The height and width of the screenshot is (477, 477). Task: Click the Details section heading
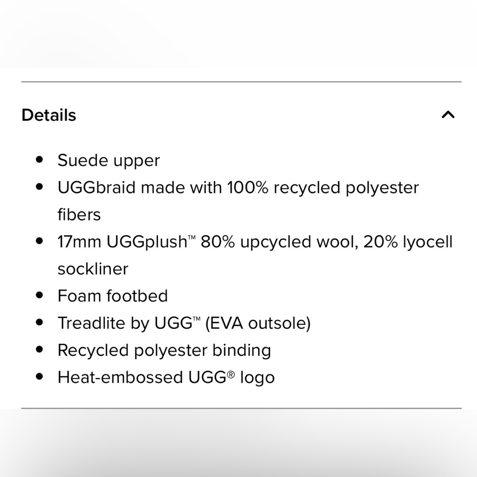coord(49,115)
